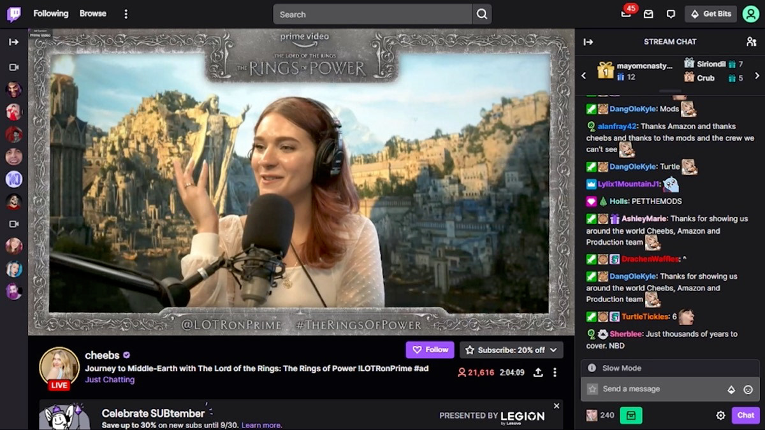Open the Whispers chat bubble icon
The height and width of the screenshot is (430, 765).
[x=671, y=14]
